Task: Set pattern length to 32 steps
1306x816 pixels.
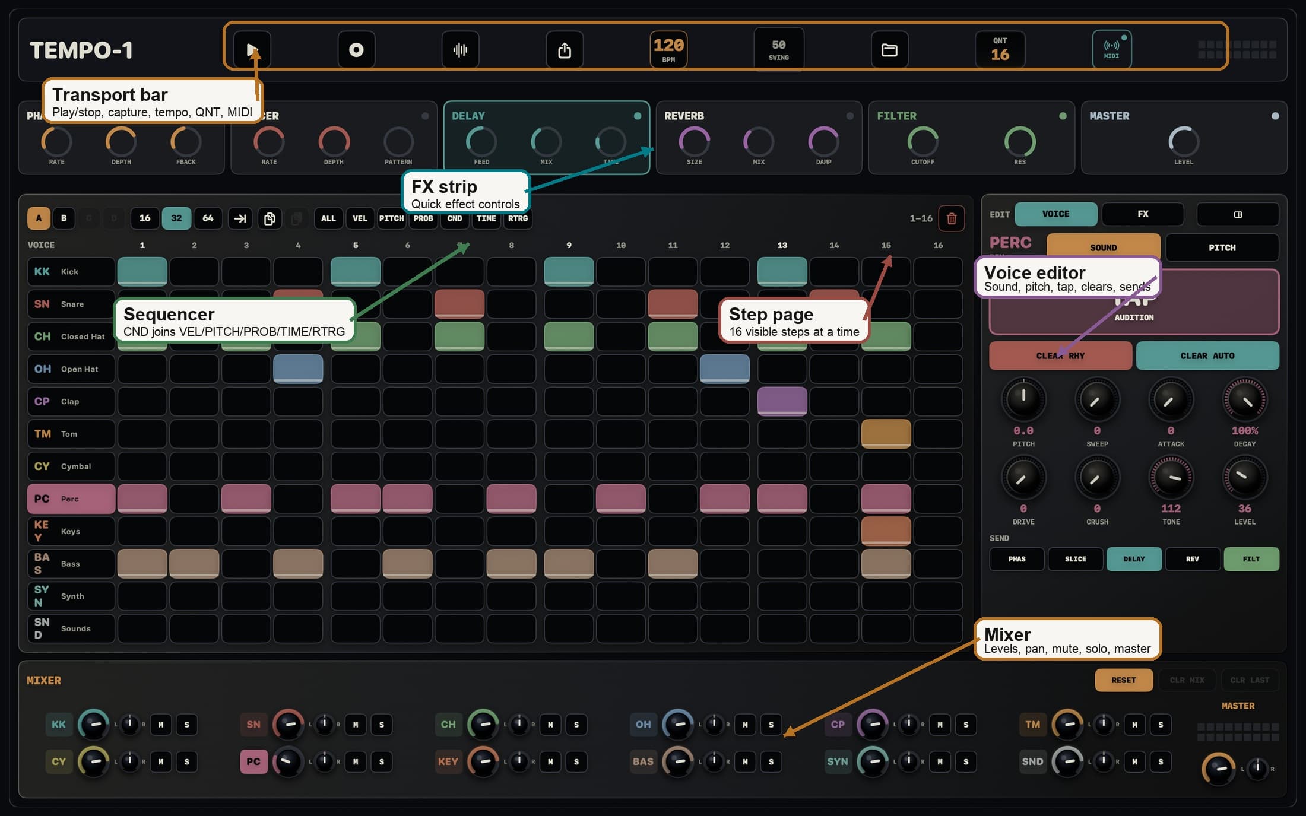Action: coord(176,218)
